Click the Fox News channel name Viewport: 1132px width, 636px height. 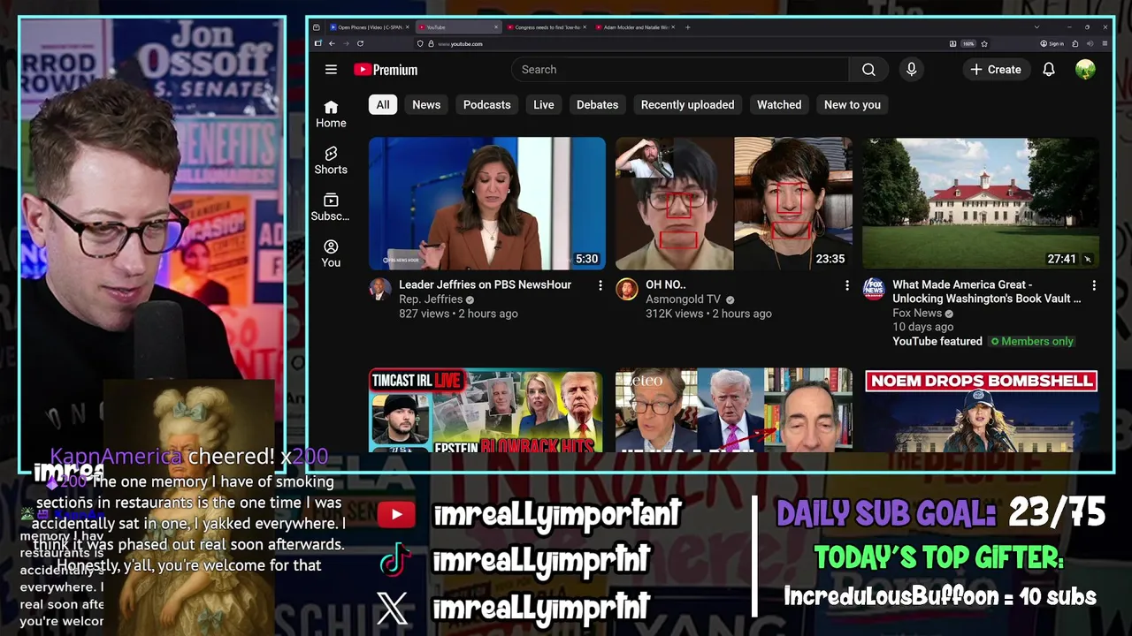pos(917,313)
